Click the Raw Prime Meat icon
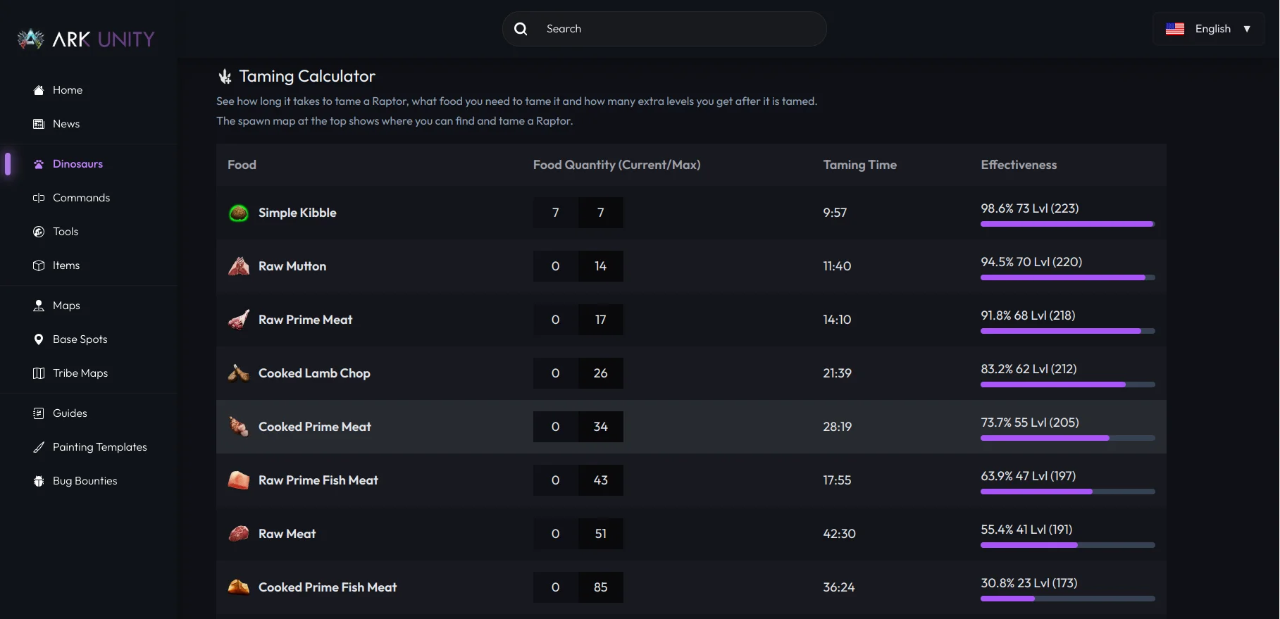 tap(239, 320)
